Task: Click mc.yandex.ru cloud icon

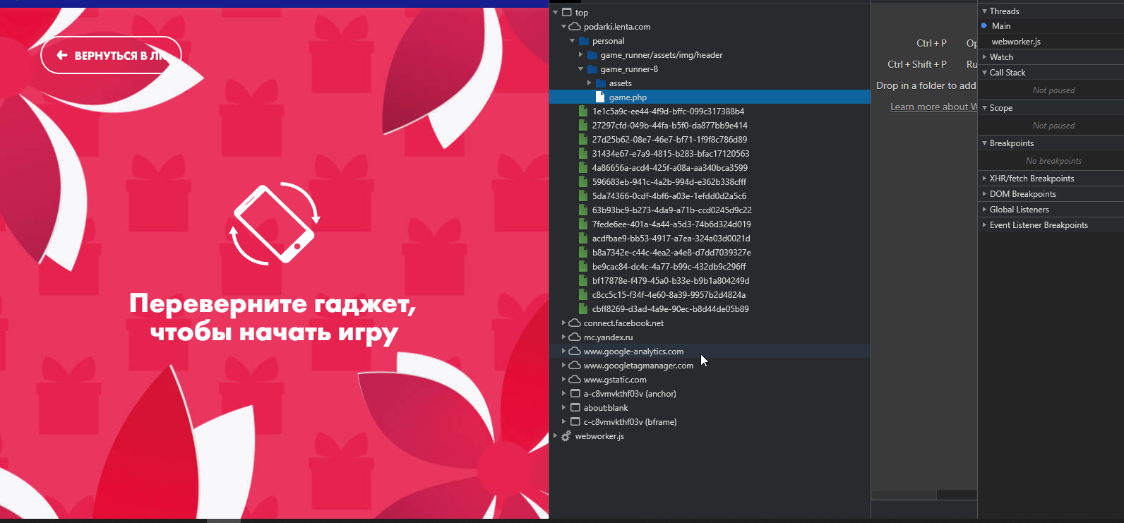Action: (x=575, y=337)
